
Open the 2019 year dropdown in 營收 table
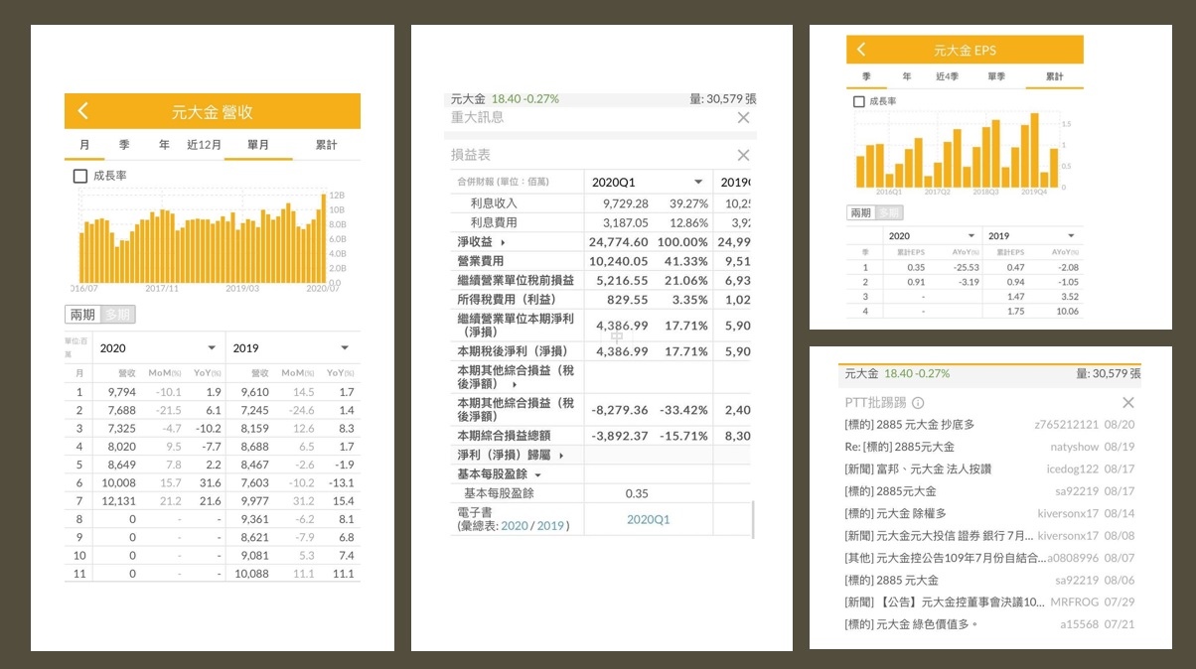click(291, 348)
